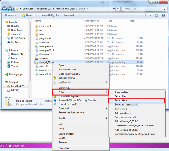Select the resampler.exe icon
Screen dimensions: 169x151
pyautogui.click(x=37, y=46)
